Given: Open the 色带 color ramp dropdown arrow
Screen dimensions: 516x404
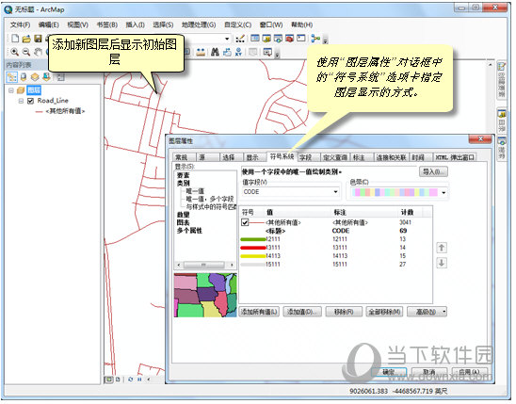Looking at the screenshot, I should pos(443,193).
